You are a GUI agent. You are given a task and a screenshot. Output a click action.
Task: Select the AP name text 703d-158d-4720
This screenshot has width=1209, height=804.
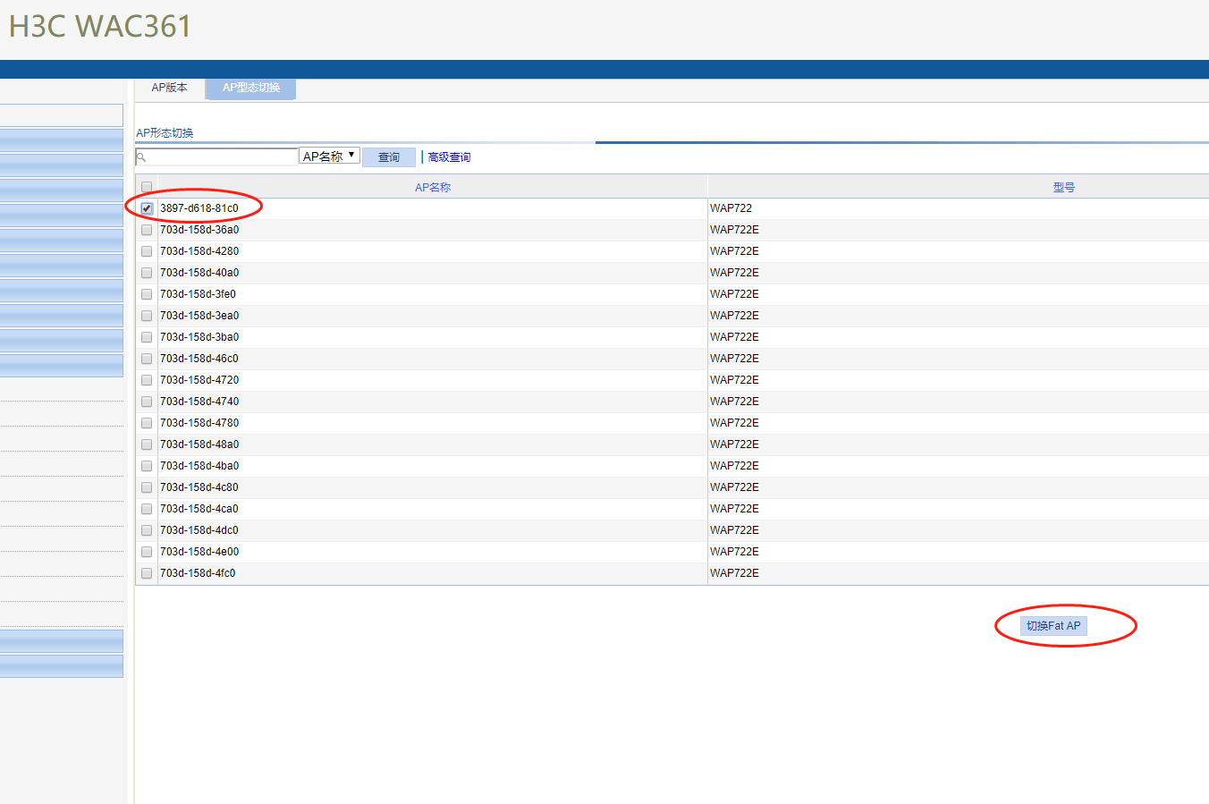pos(199,380)
